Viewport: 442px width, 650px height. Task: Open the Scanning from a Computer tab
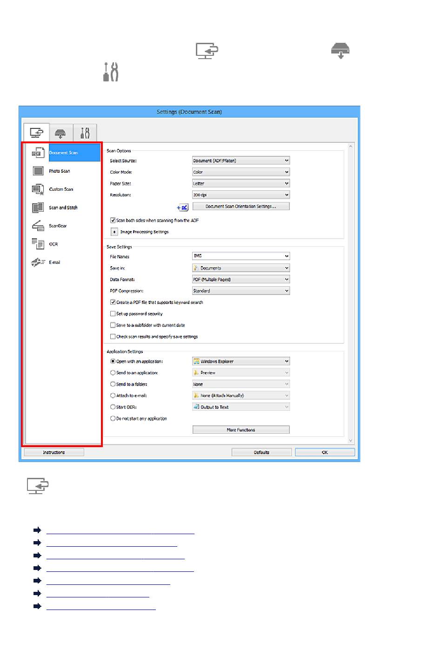point(37,133)
